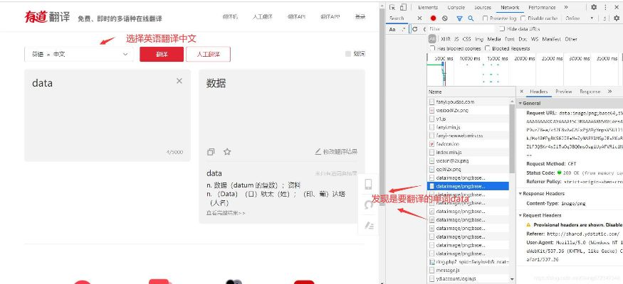Check Has blocked cookies
The height and width of the screenshot is (284, 623).
pyautogui.click(x=432, y=48)
